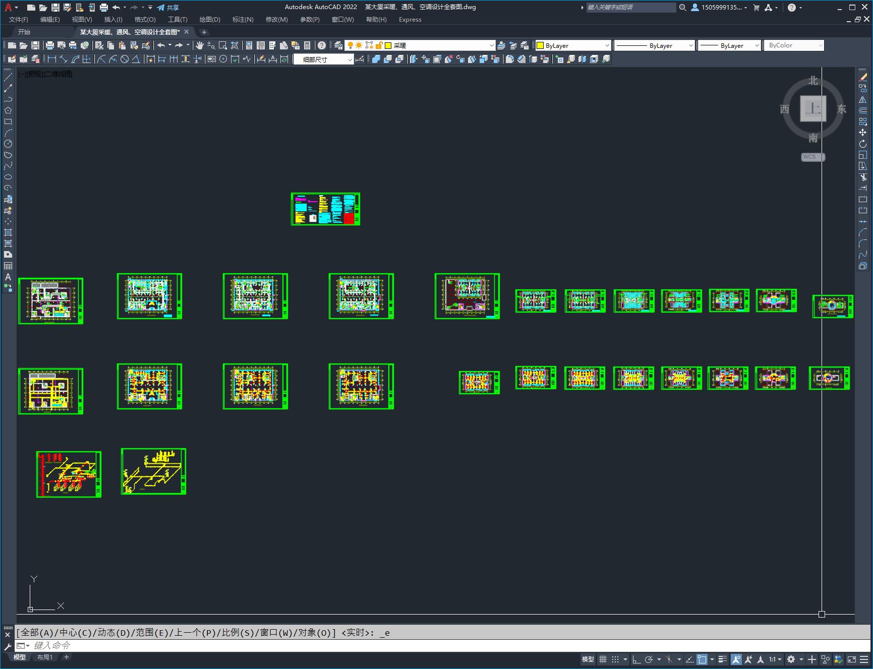Toggle Ortho mode in the status bar
Viewport: 873px width, 669px height.
636,659
